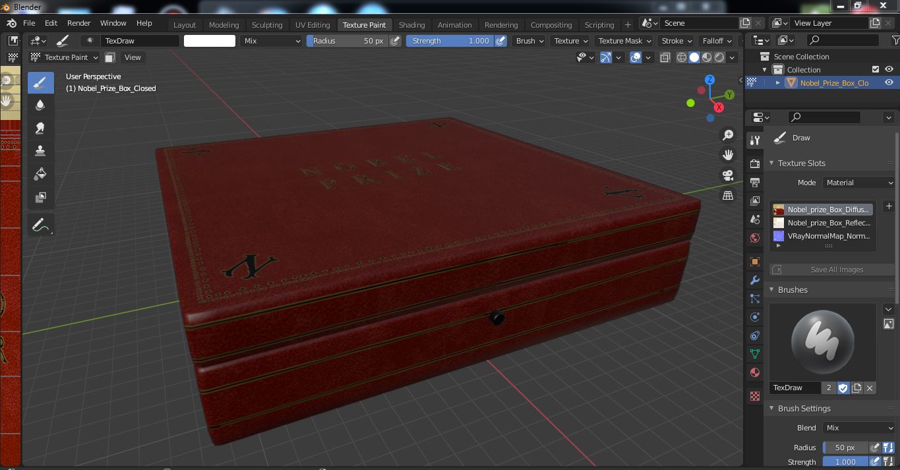Viewport: 900px width, 470px height.
Task: Switch to UV Editing workspace tab
Action: [x=313, y=25]
